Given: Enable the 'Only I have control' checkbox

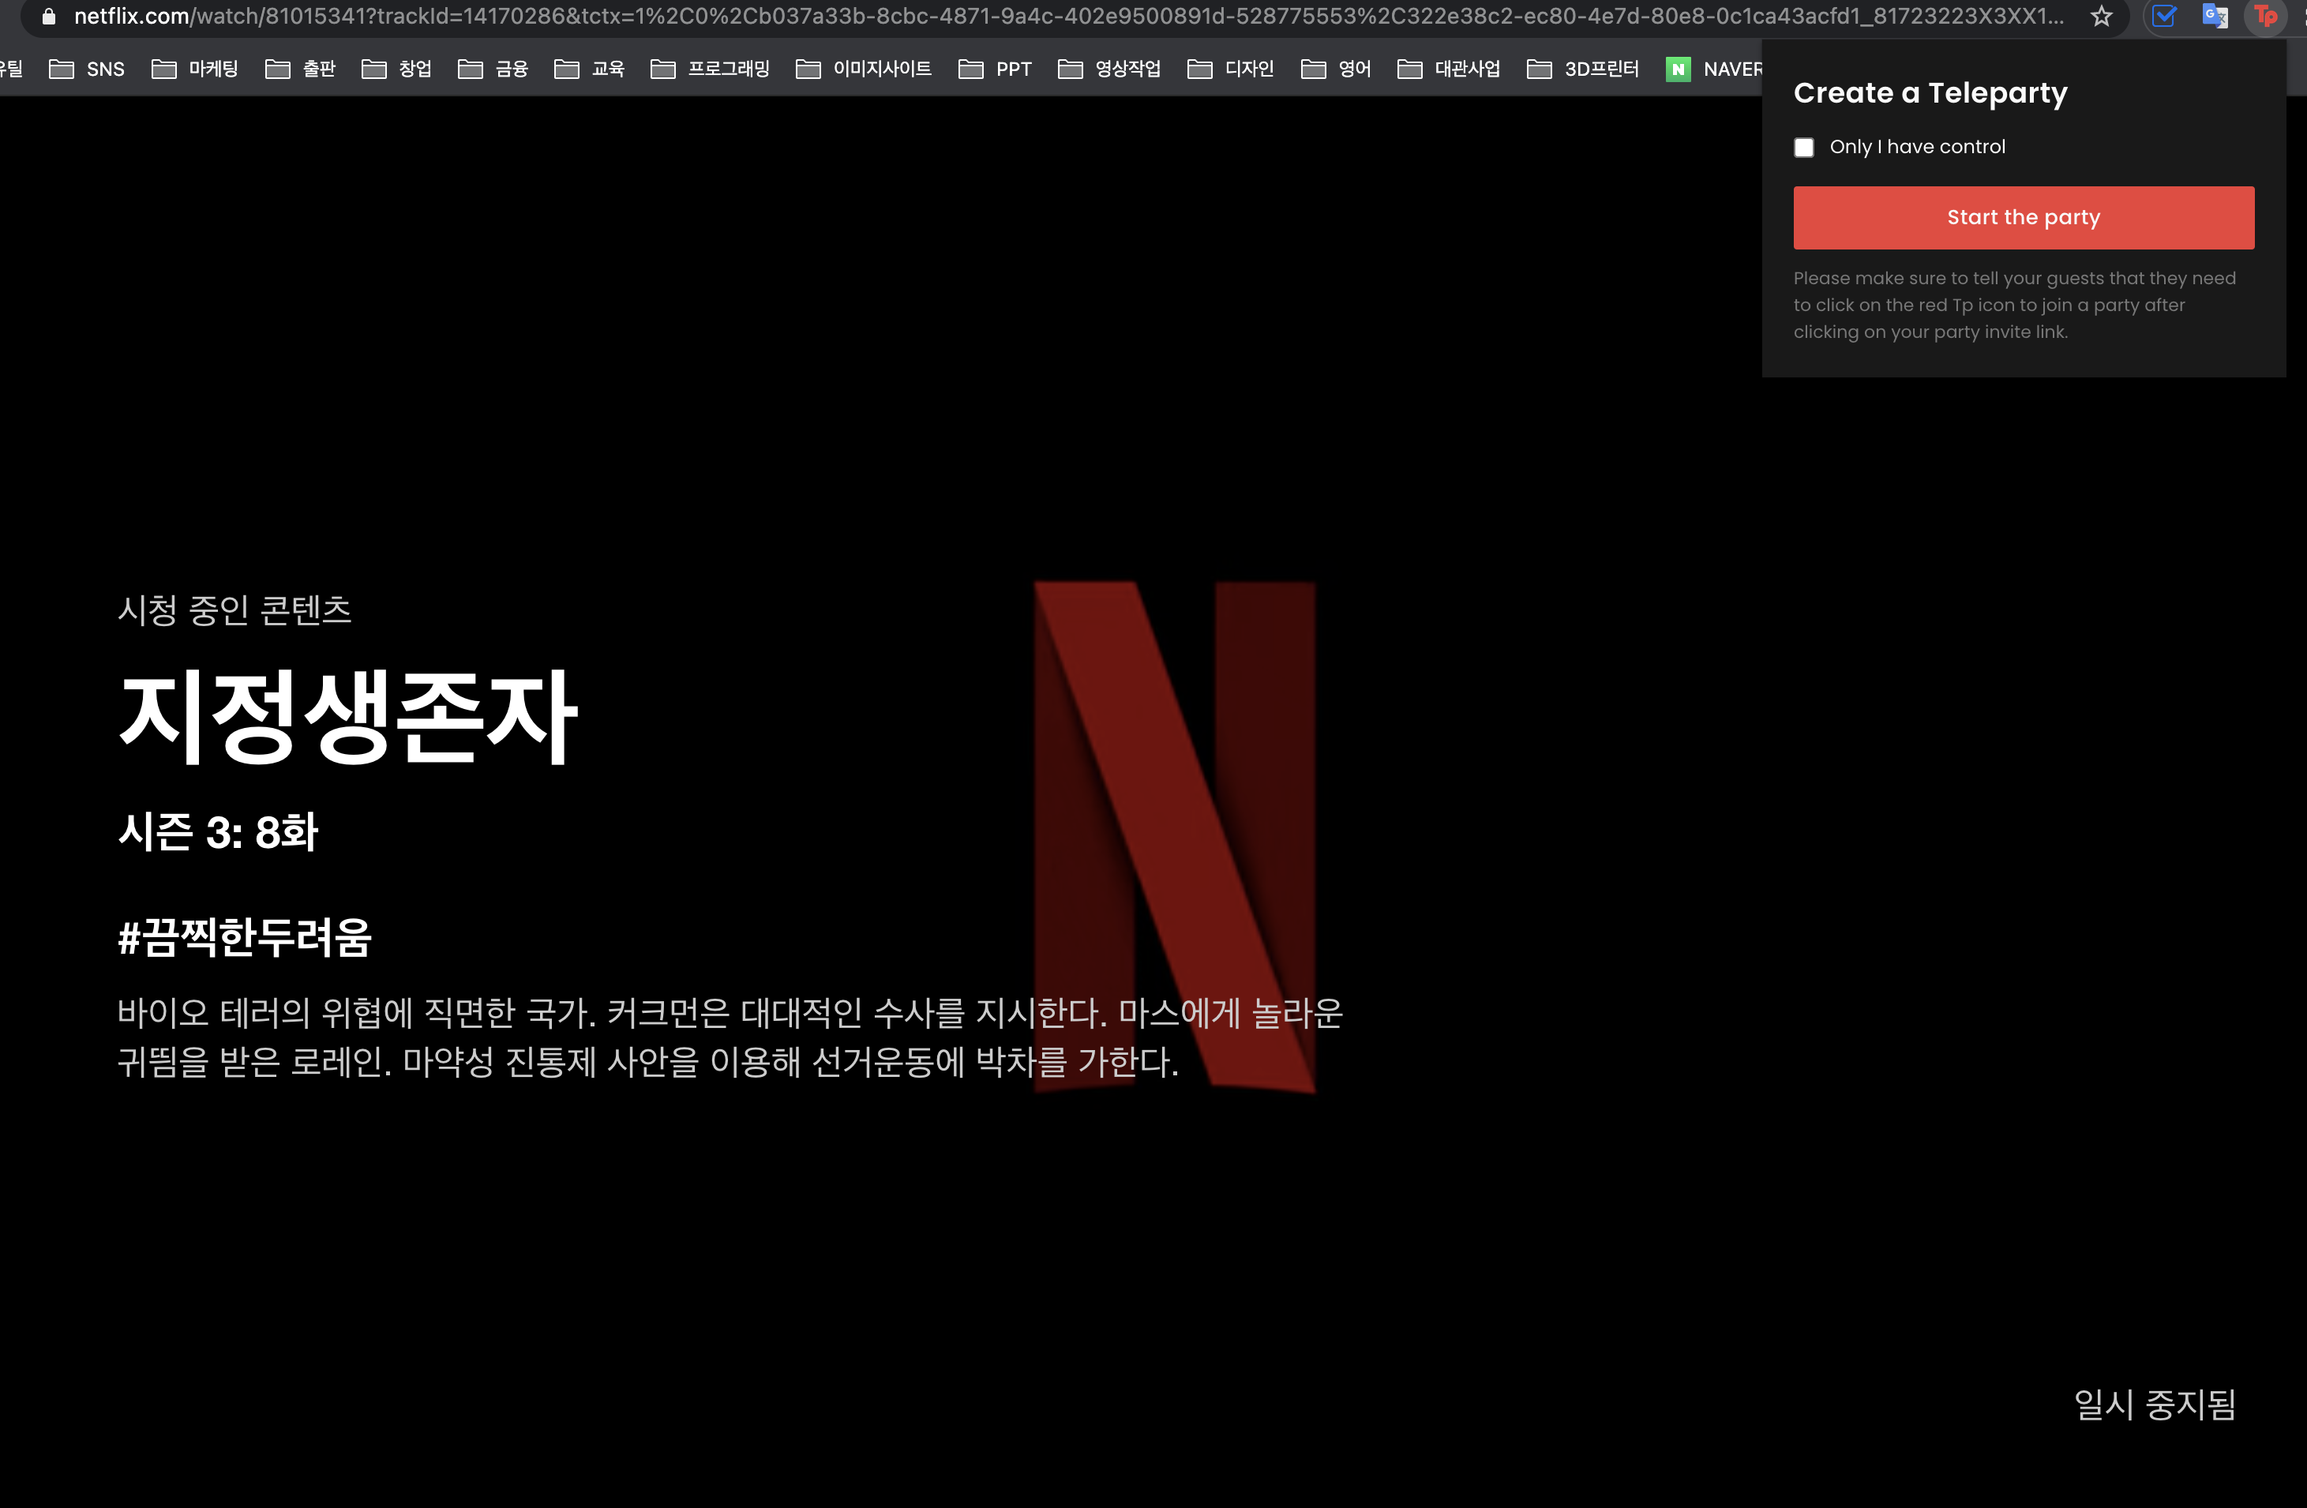Looking at the screenshot, I should (1804, 148).
